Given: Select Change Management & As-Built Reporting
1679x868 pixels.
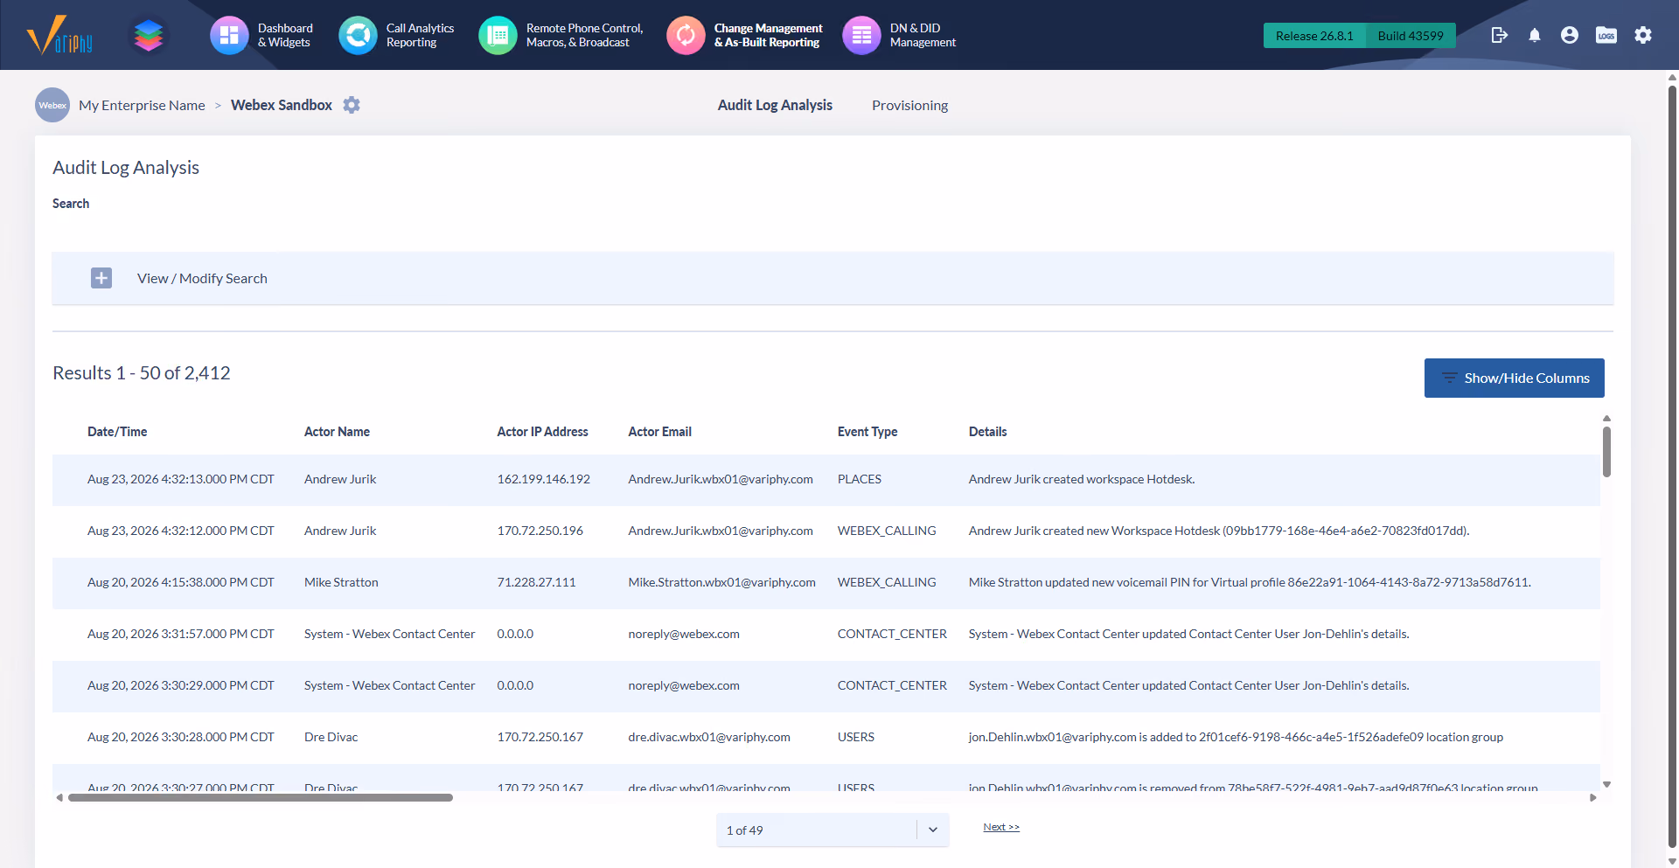Looking at the screenshot, I should point(768,35).
